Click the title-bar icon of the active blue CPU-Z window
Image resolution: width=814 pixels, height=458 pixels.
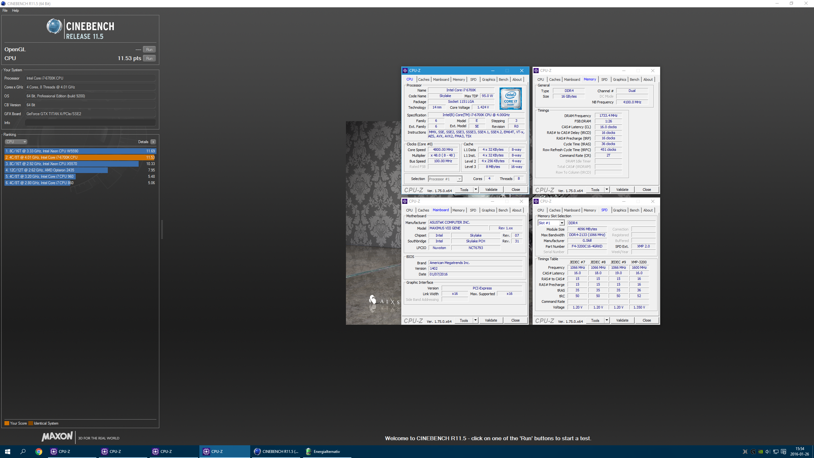[405, 71]
